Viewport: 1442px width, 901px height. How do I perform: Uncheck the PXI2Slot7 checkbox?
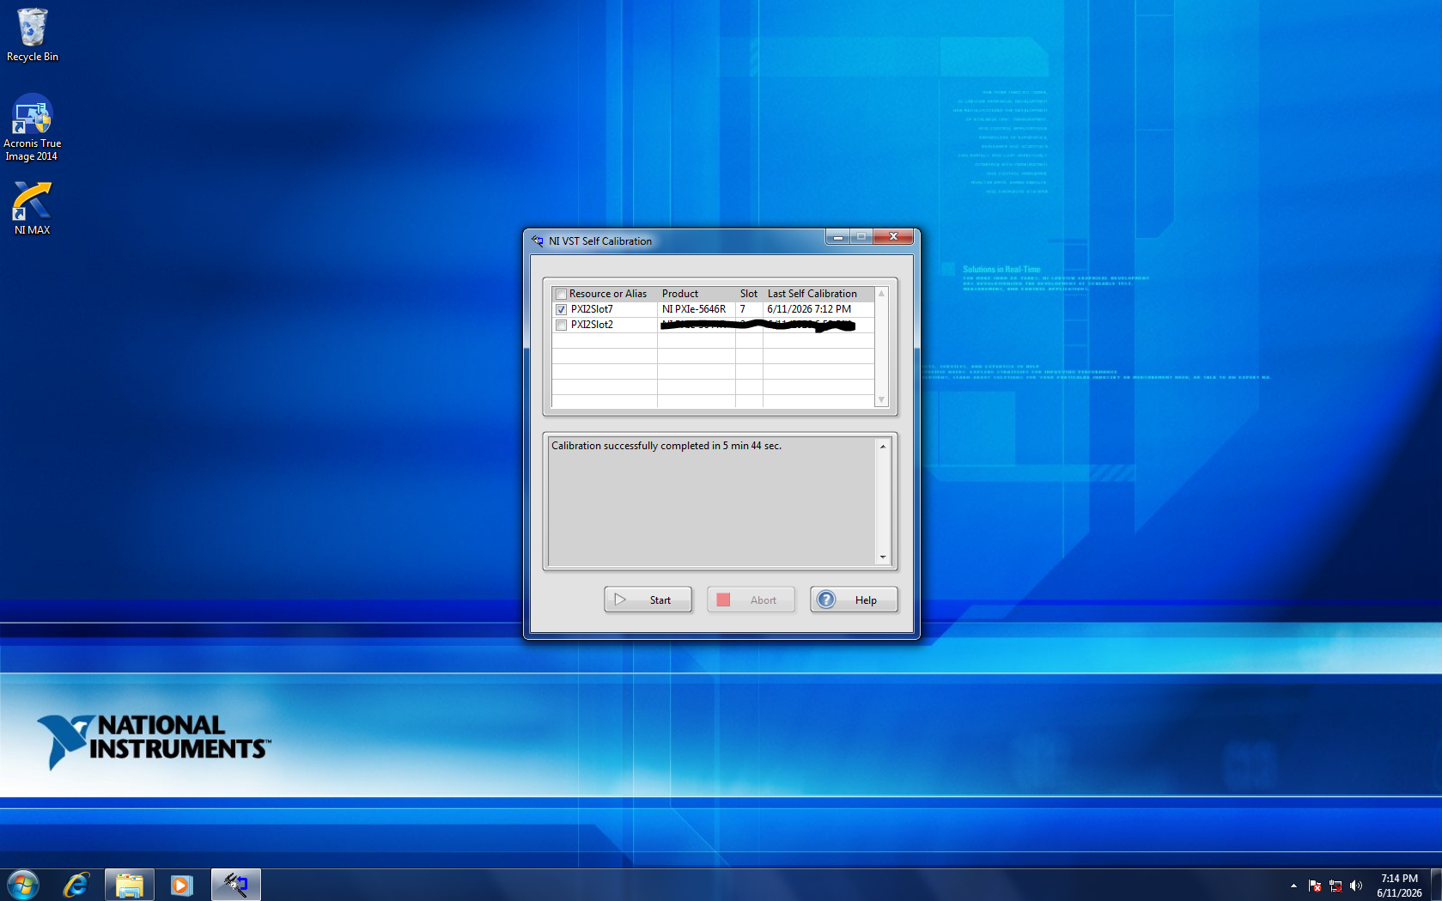[562, 309]
